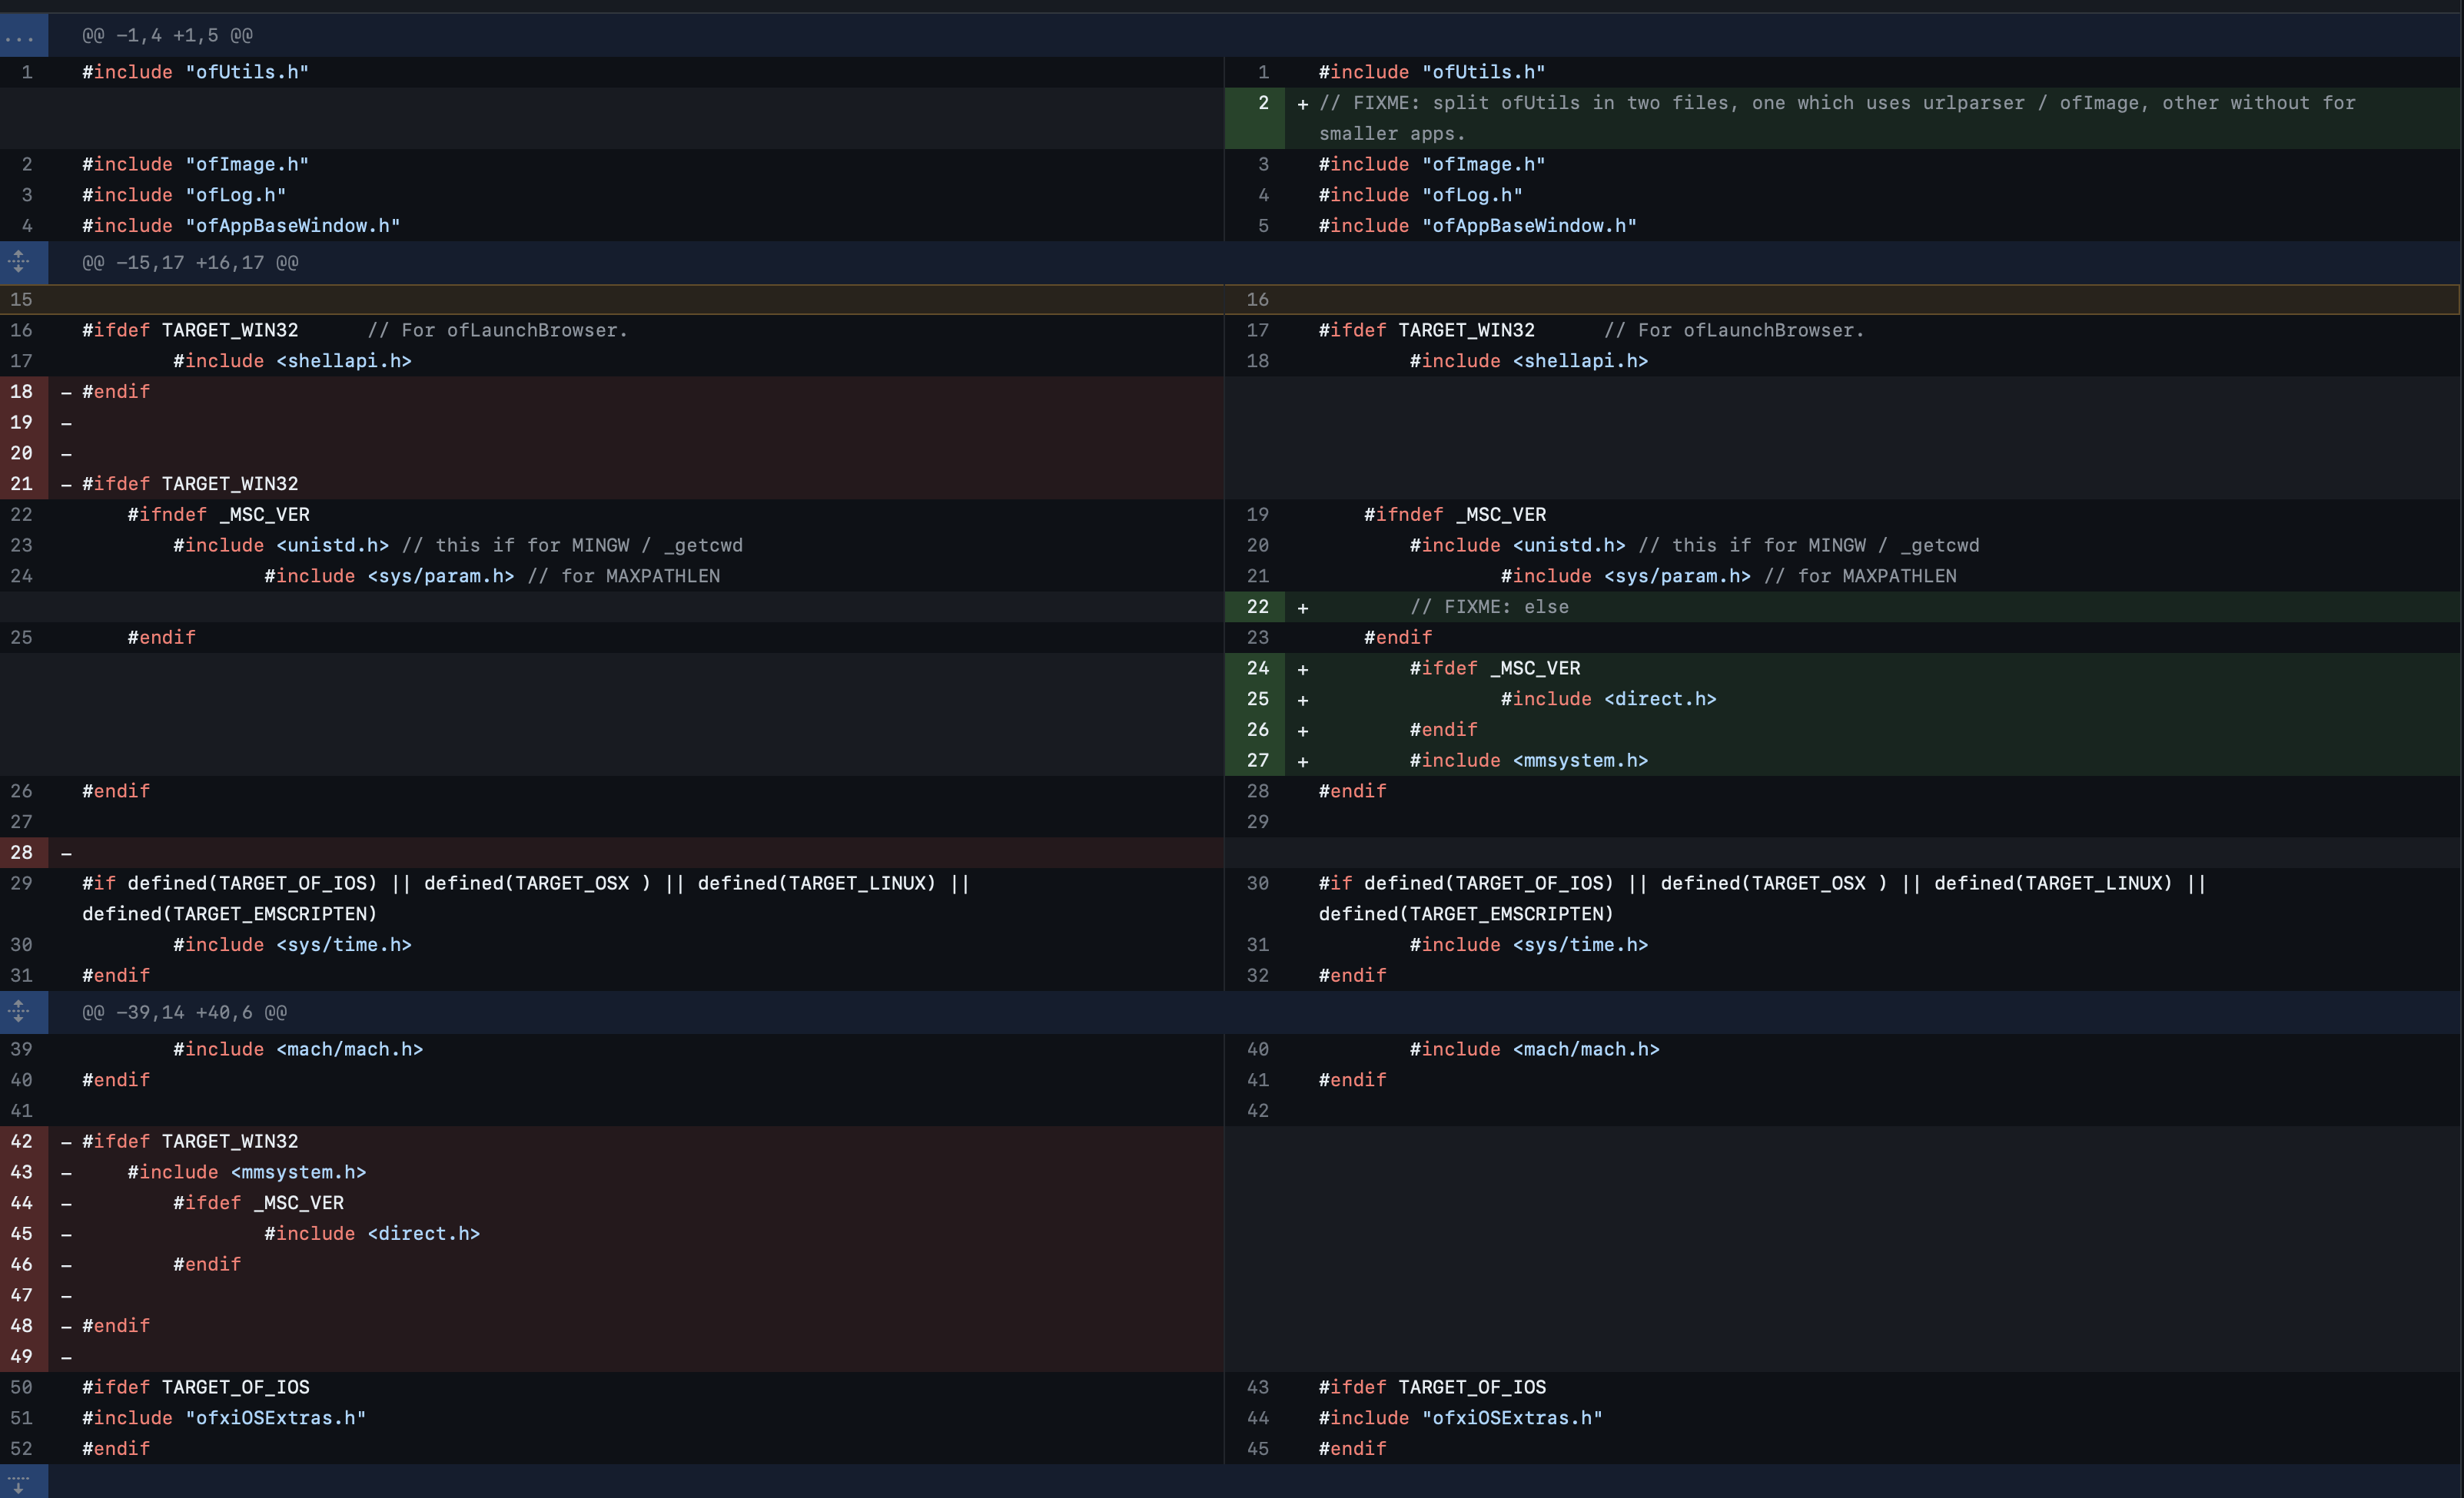
Task: Click the @@ -1,4 +1,5 @@ hunk header text
Action: (167, 36)
